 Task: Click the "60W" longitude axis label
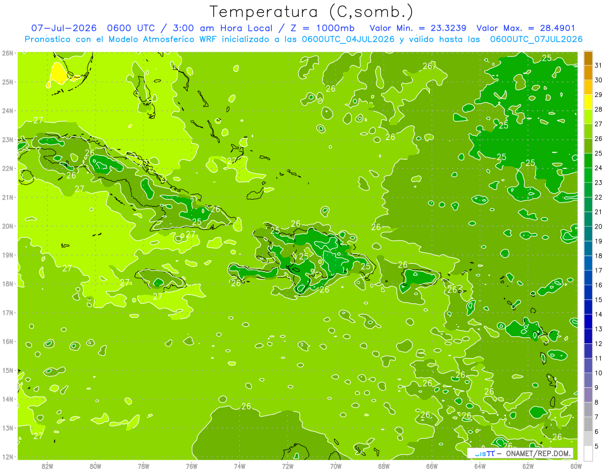tap(576, 466)
